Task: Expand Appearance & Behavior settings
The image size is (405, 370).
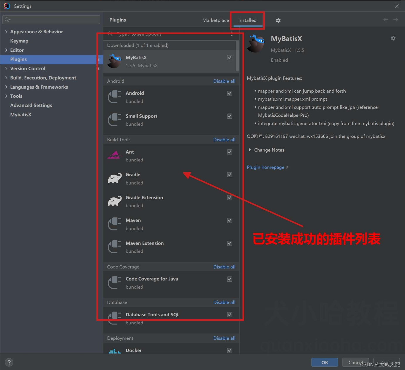Action: [x=6, y=32]
